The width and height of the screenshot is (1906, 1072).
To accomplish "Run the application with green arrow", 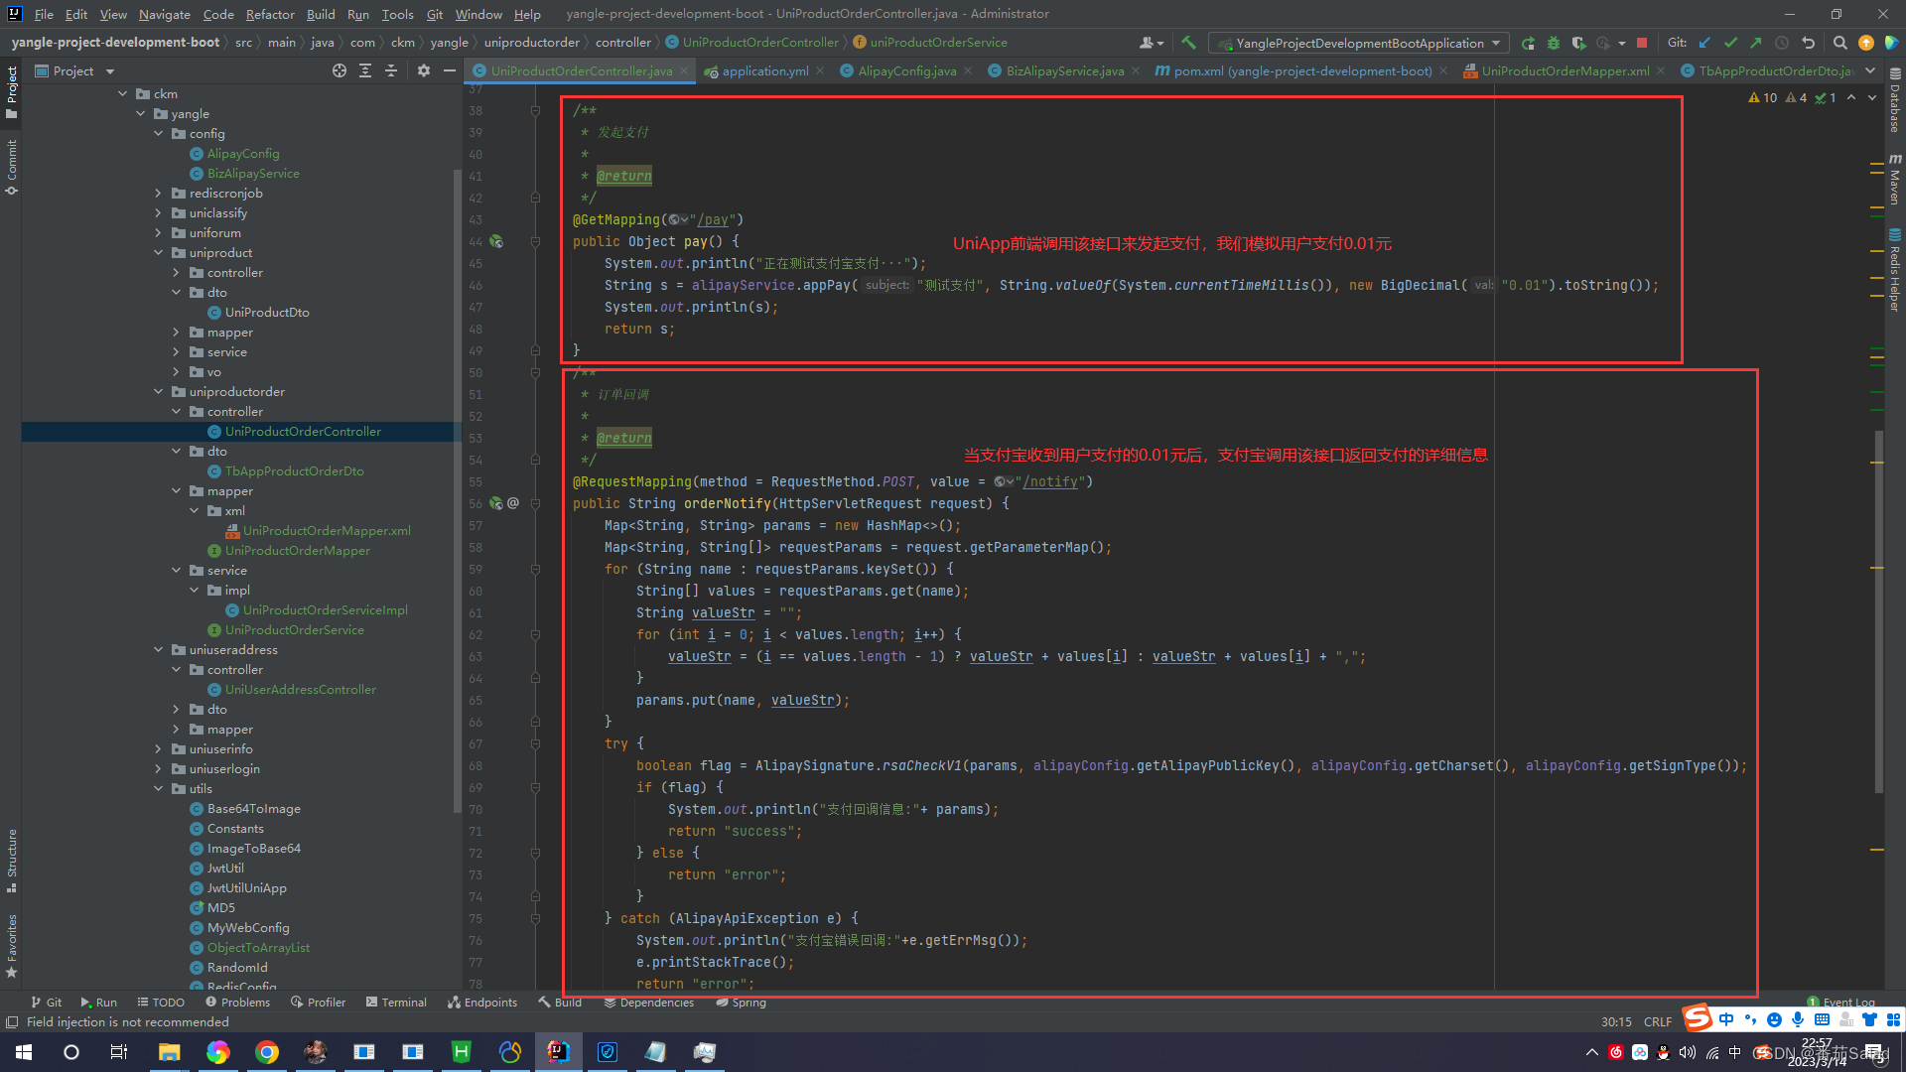I will point(1528,43).
